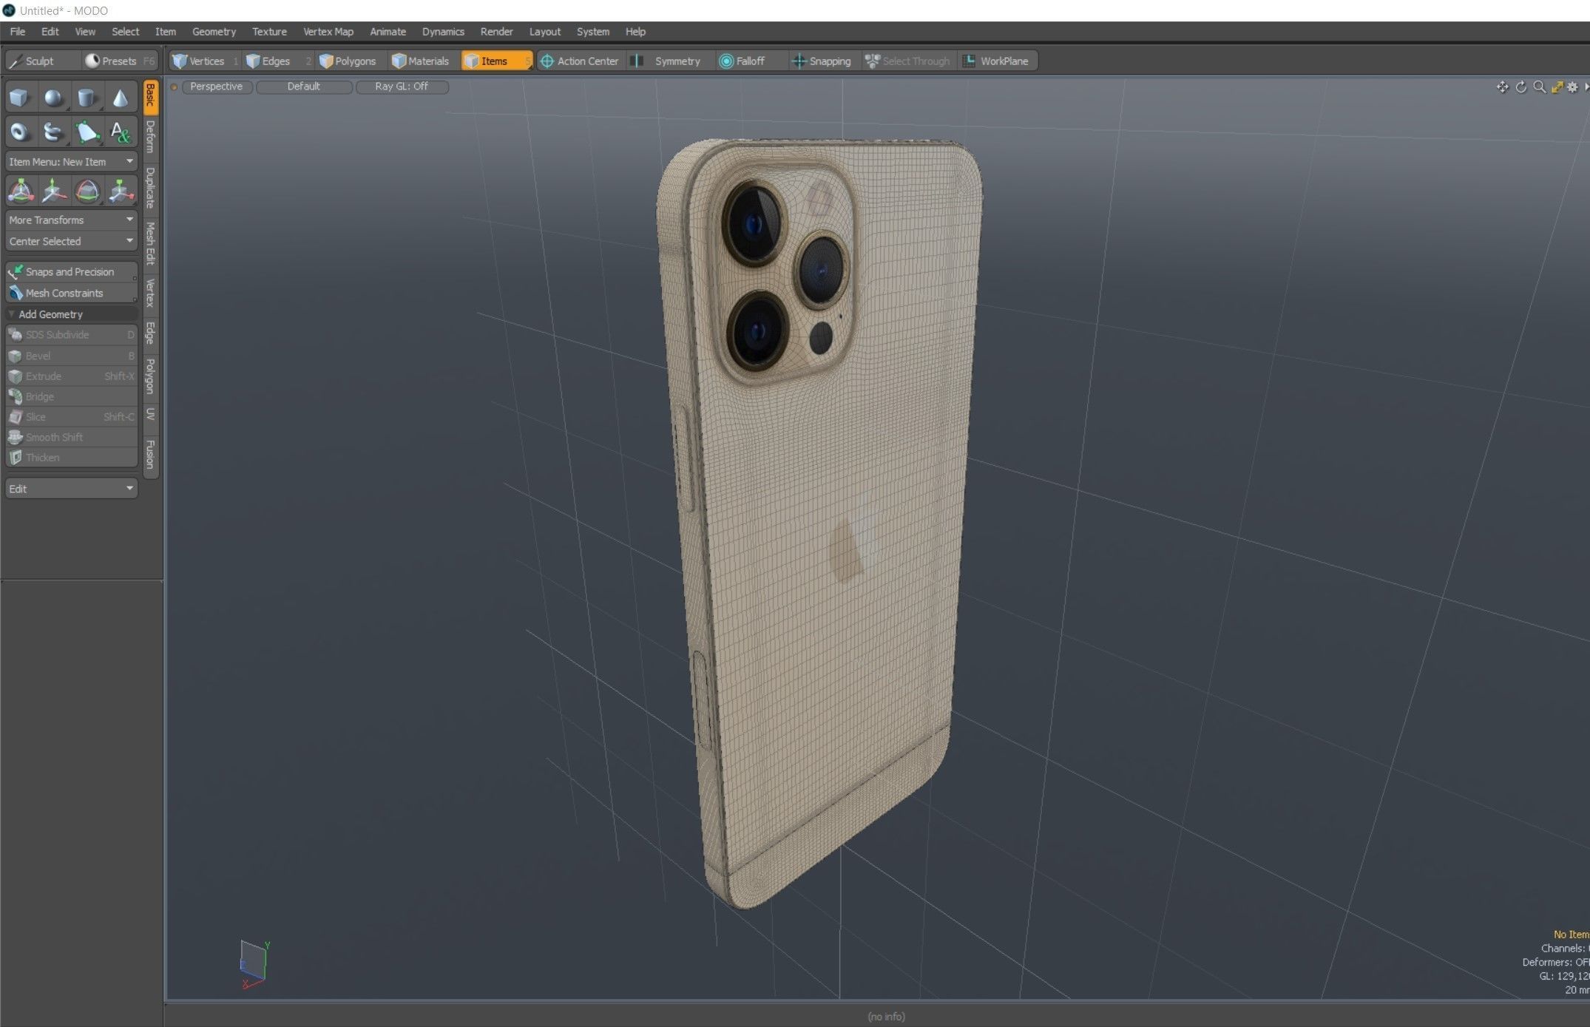Image resolution: width=1590 pixels, height=1027 pixels.
Task: Open the Edit dropdown
Action: [71, 489]
